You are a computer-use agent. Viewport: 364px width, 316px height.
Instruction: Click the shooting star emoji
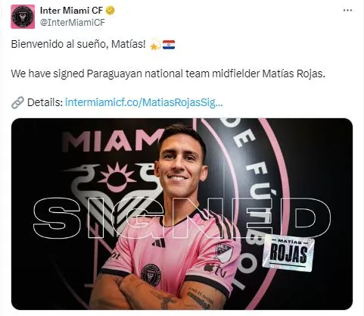(155, 45)
